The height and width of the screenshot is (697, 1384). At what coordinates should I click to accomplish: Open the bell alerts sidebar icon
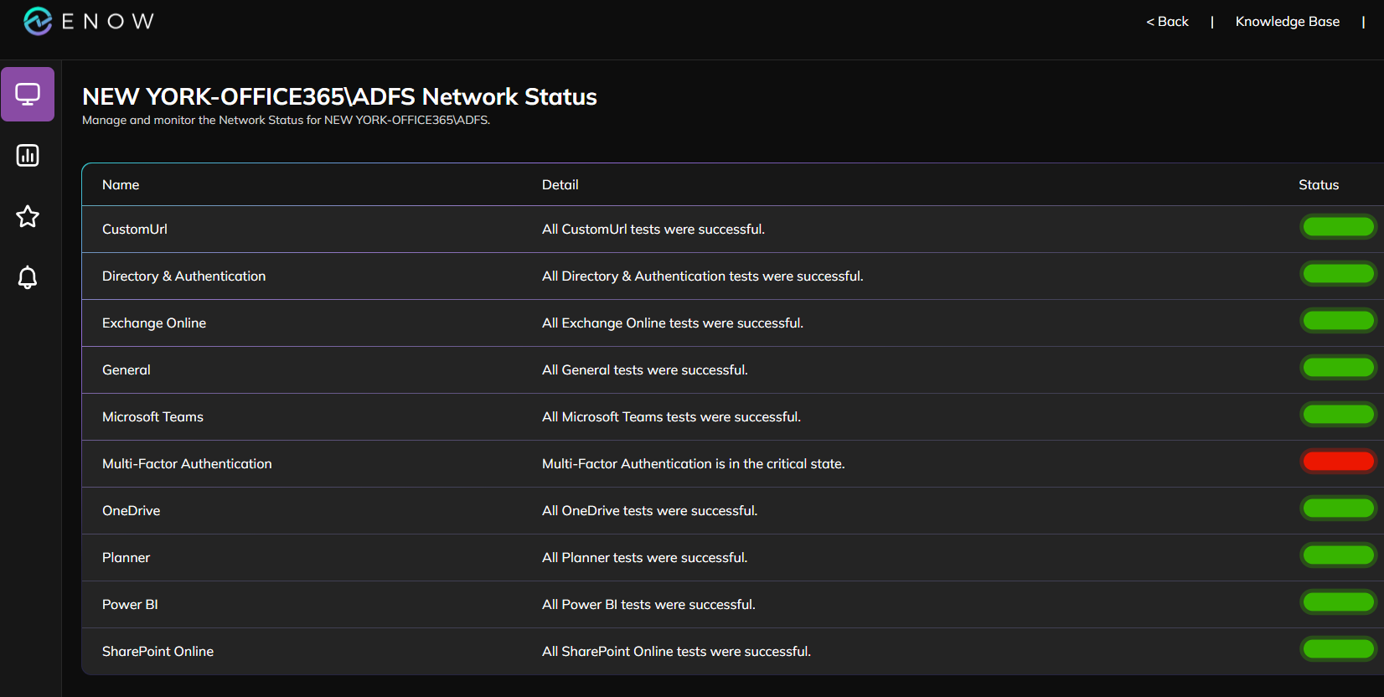(28, 277)
